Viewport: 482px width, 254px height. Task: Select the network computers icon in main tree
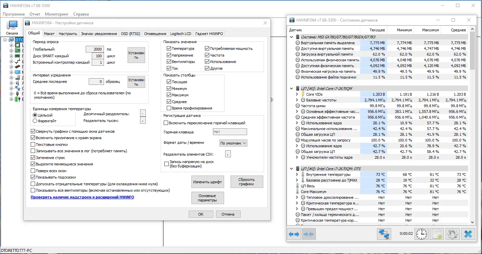coord(18,88)
